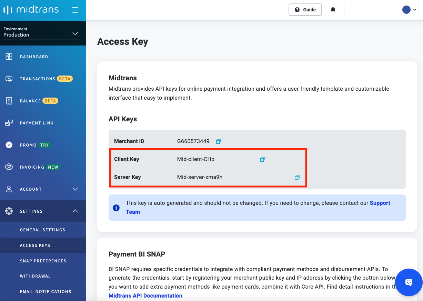Toggle the hamburger sidebar menu icon

click(x=75, y=10)
